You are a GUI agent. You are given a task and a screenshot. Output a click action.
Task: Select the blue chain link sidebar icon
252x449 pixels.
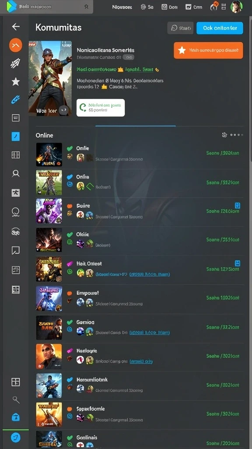(x=15, y=100)
